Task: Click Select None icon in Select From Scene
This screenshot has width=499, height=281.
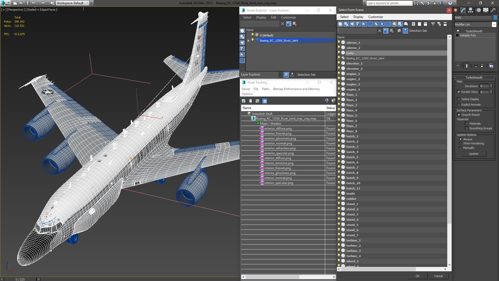Action: [x=419, y=24]
